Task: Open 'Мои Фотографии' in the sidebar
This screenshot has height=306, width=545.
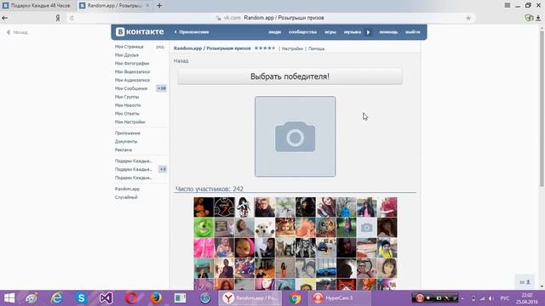Action: (132, 63)
